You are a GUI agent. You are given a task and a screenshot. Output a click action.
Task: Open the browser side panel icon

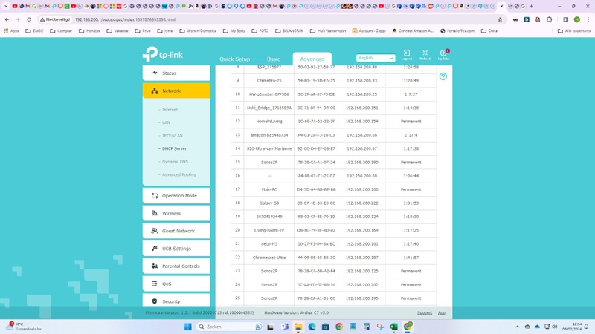pos(565,19)
